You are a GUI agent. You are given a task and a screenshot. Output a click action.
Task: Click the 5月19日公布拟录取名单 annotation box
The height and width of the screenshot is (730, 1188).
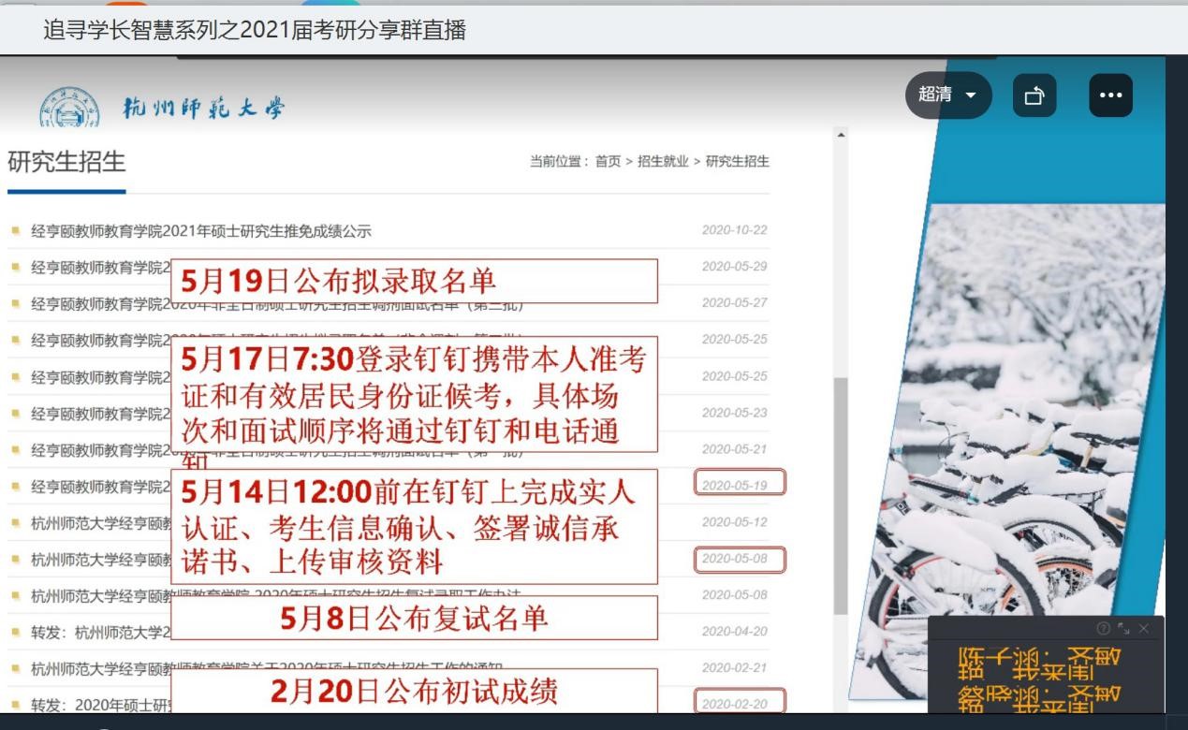point(414,281)
